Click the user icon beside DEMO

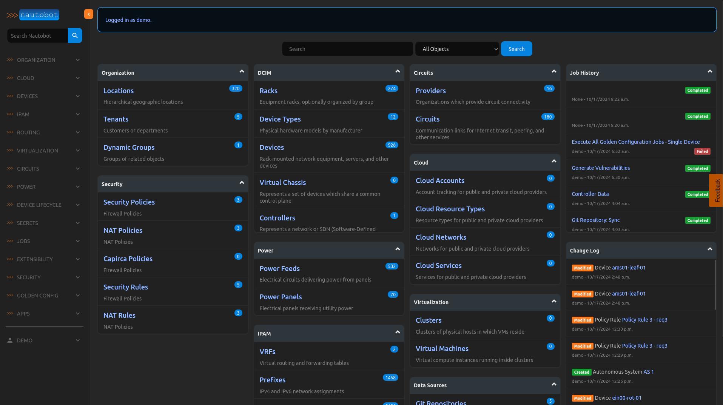(10, 340)
